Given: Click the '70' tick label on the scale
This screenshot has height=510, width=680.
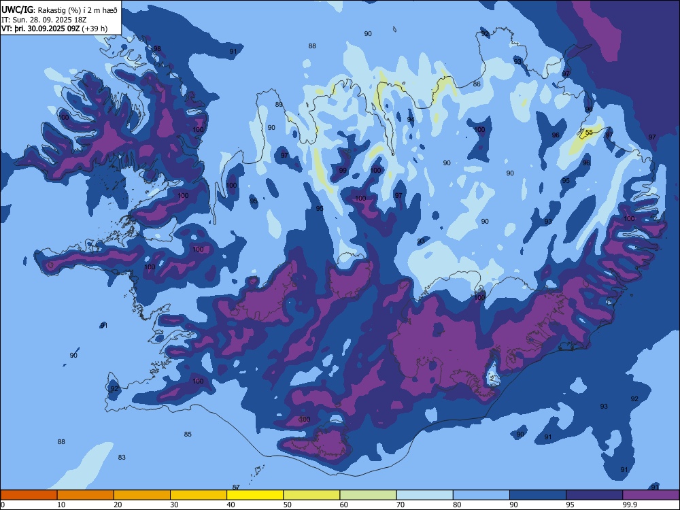Looking at the screenshot, I should click(401, 505).
